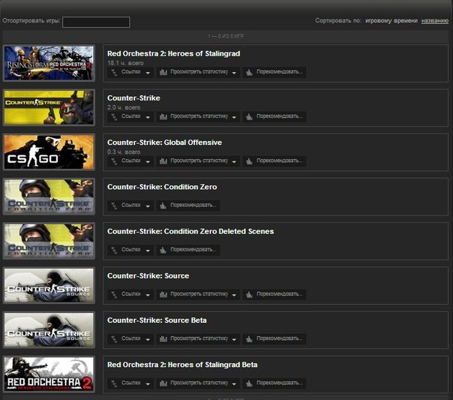Viewport: 453px width, 400px height.
Task: Expand Ссылки dropdown for Red Orchestra 2: Heroes of Stalingrad
Action: (131, 73)
